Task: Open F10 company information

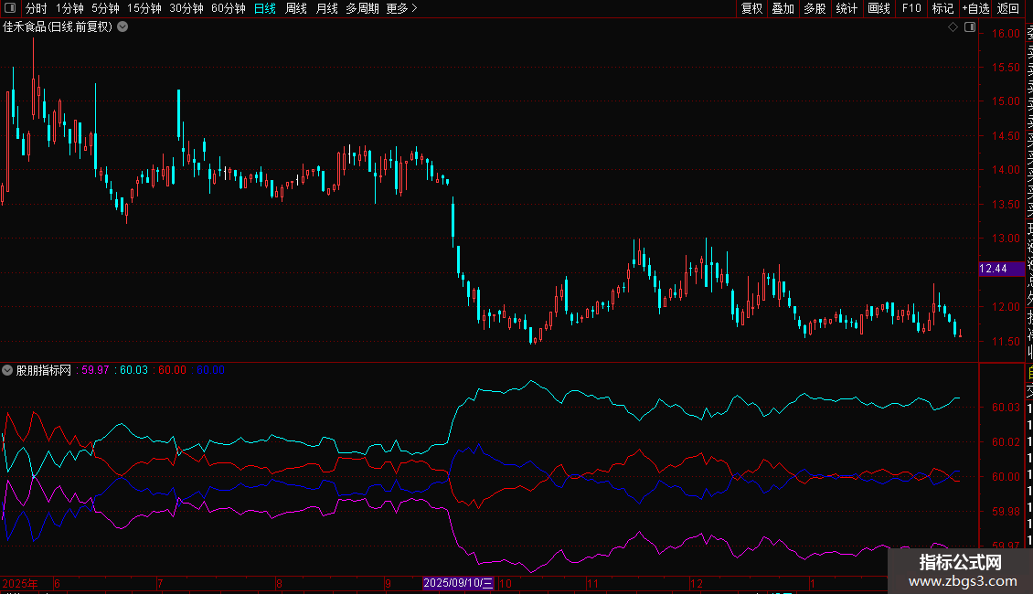Action: click(911, 8)
